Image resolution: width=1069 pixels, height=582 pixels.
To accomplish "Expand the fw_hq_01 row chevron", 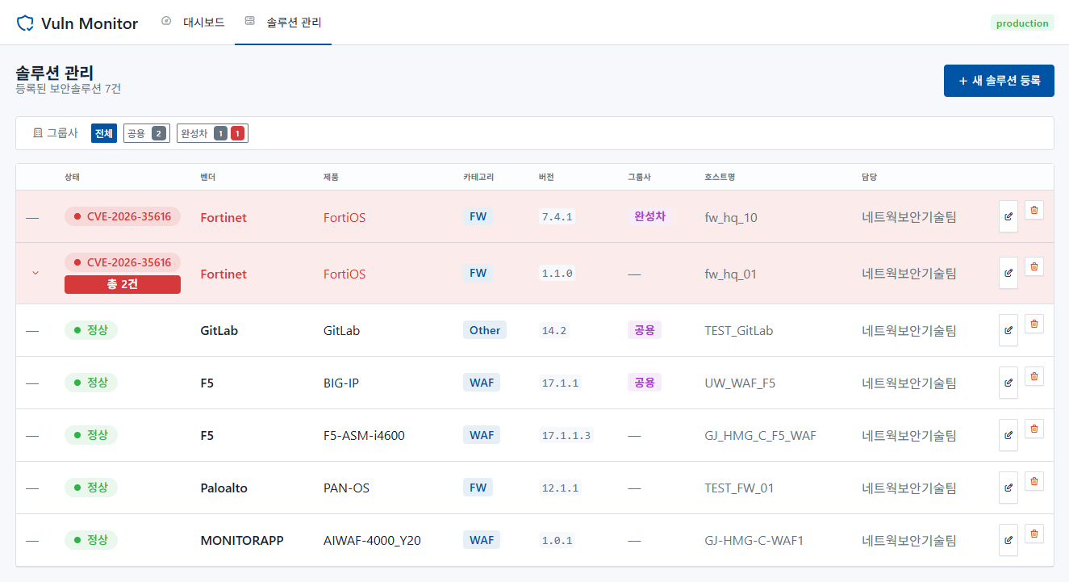I will (35, 273).
